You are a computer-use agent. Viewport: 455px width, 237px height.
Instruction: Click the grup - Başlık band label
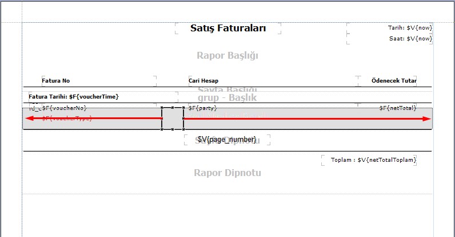227,98
